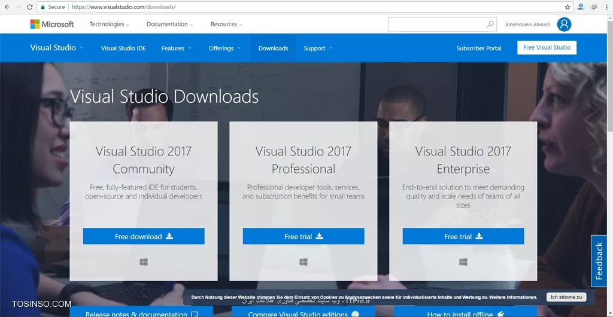Screen dimensions: 613x317
Task: Bookmark this page with star icon
Action: point(568,7)
